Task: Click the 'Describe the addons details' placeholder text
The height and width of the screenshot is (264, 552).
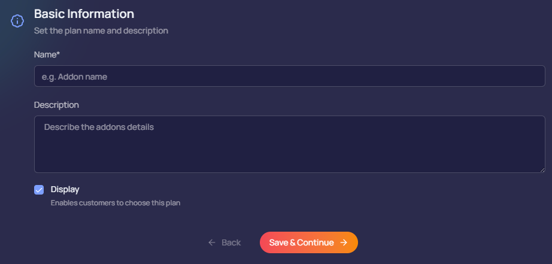Action: point(99,127)
